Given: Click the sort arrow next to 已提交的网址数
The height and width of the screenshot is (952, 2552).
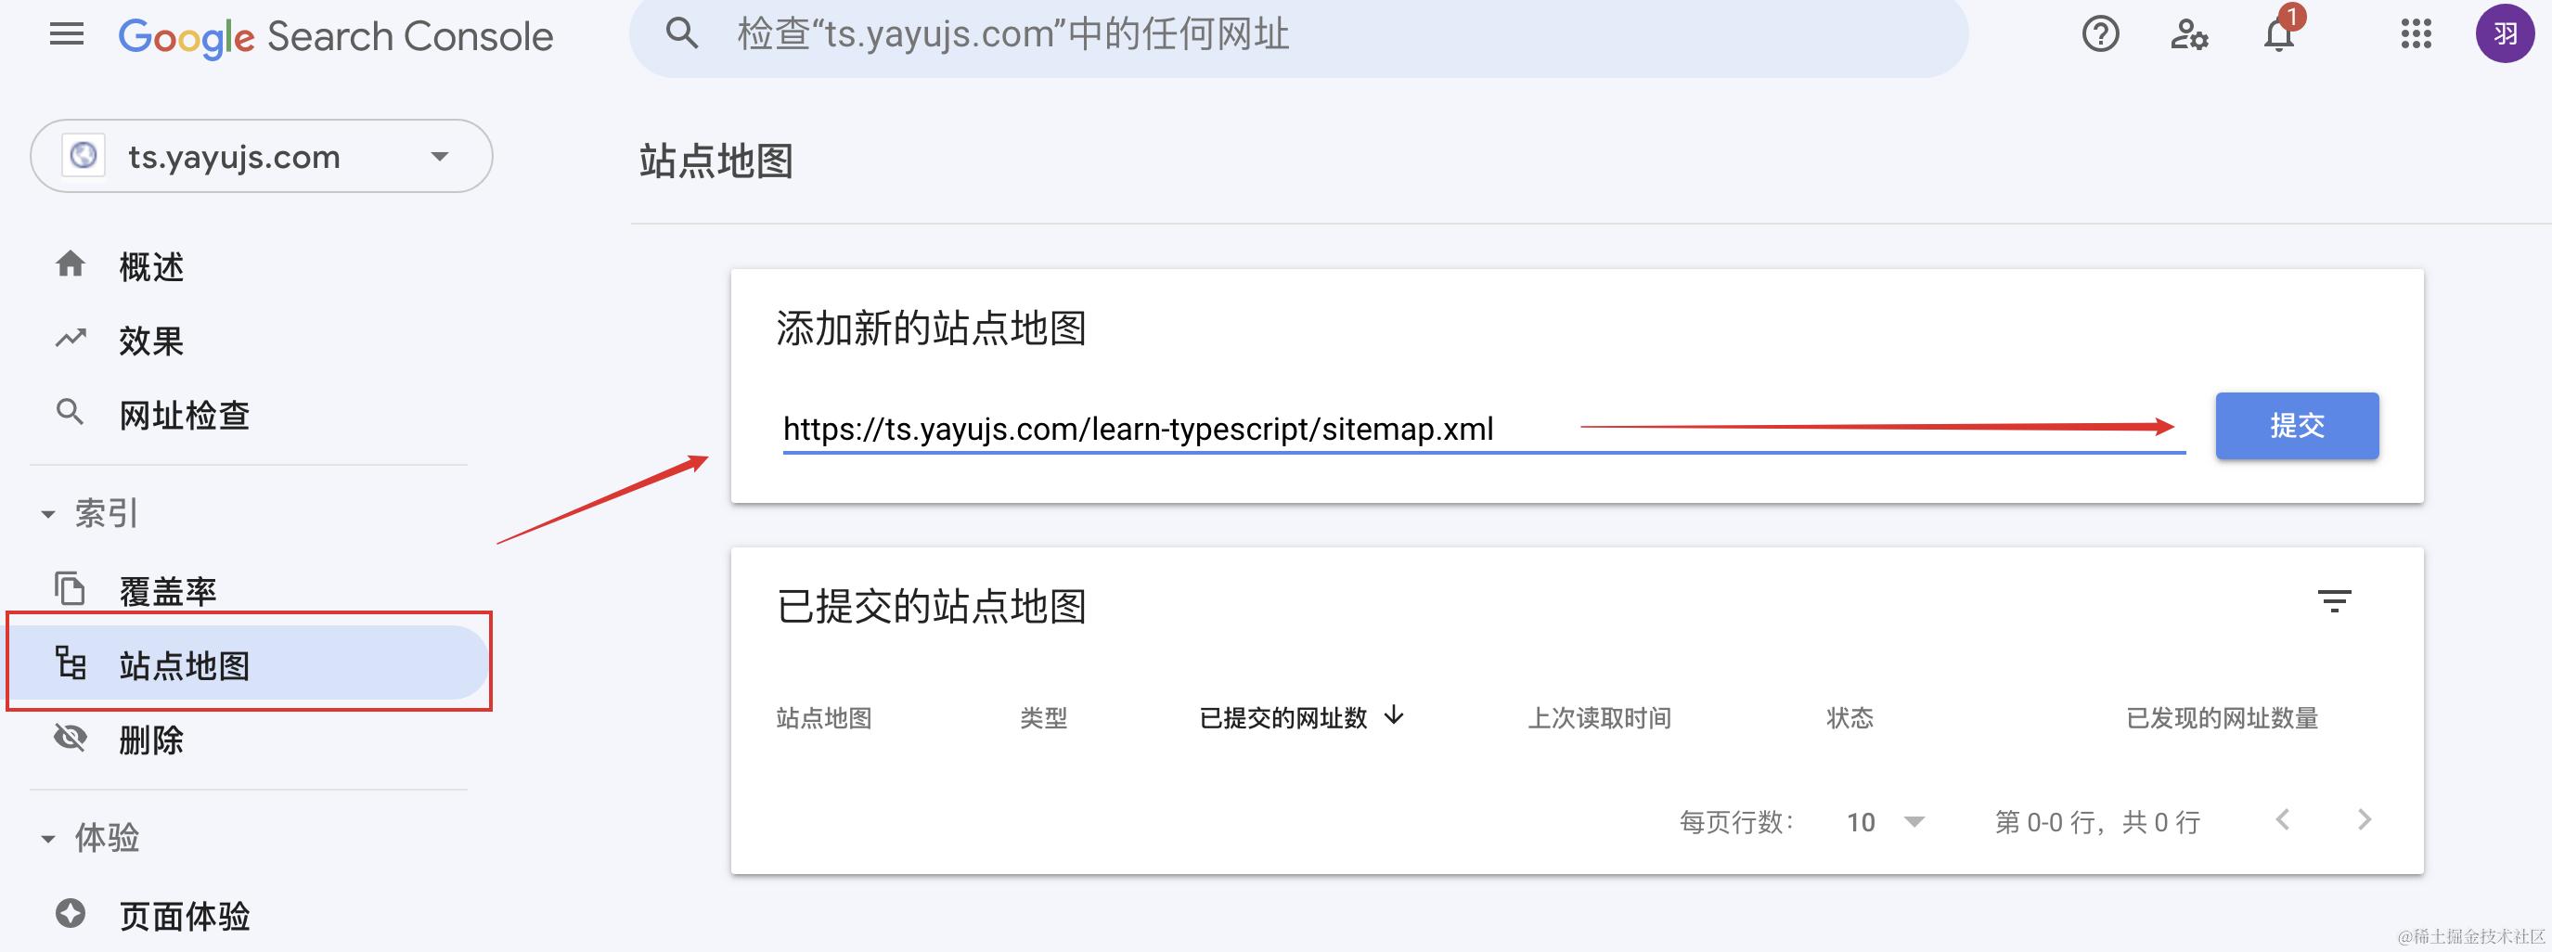Looking at the screenshot, I should click(1394, 715).
